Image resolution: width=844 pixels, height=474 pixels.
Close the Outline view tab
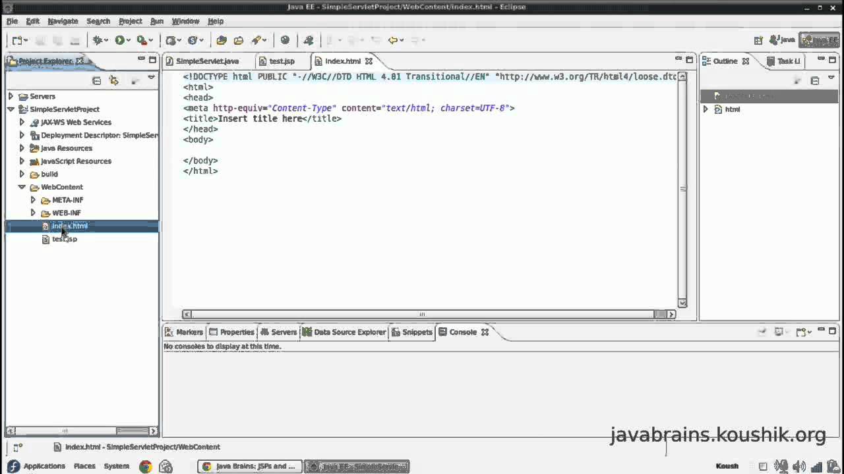[746, 61]
